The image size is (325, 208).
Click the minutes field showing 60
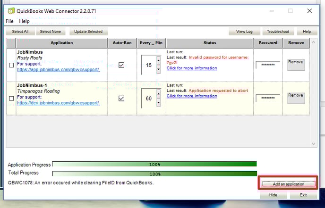click(x=149, y=99)
